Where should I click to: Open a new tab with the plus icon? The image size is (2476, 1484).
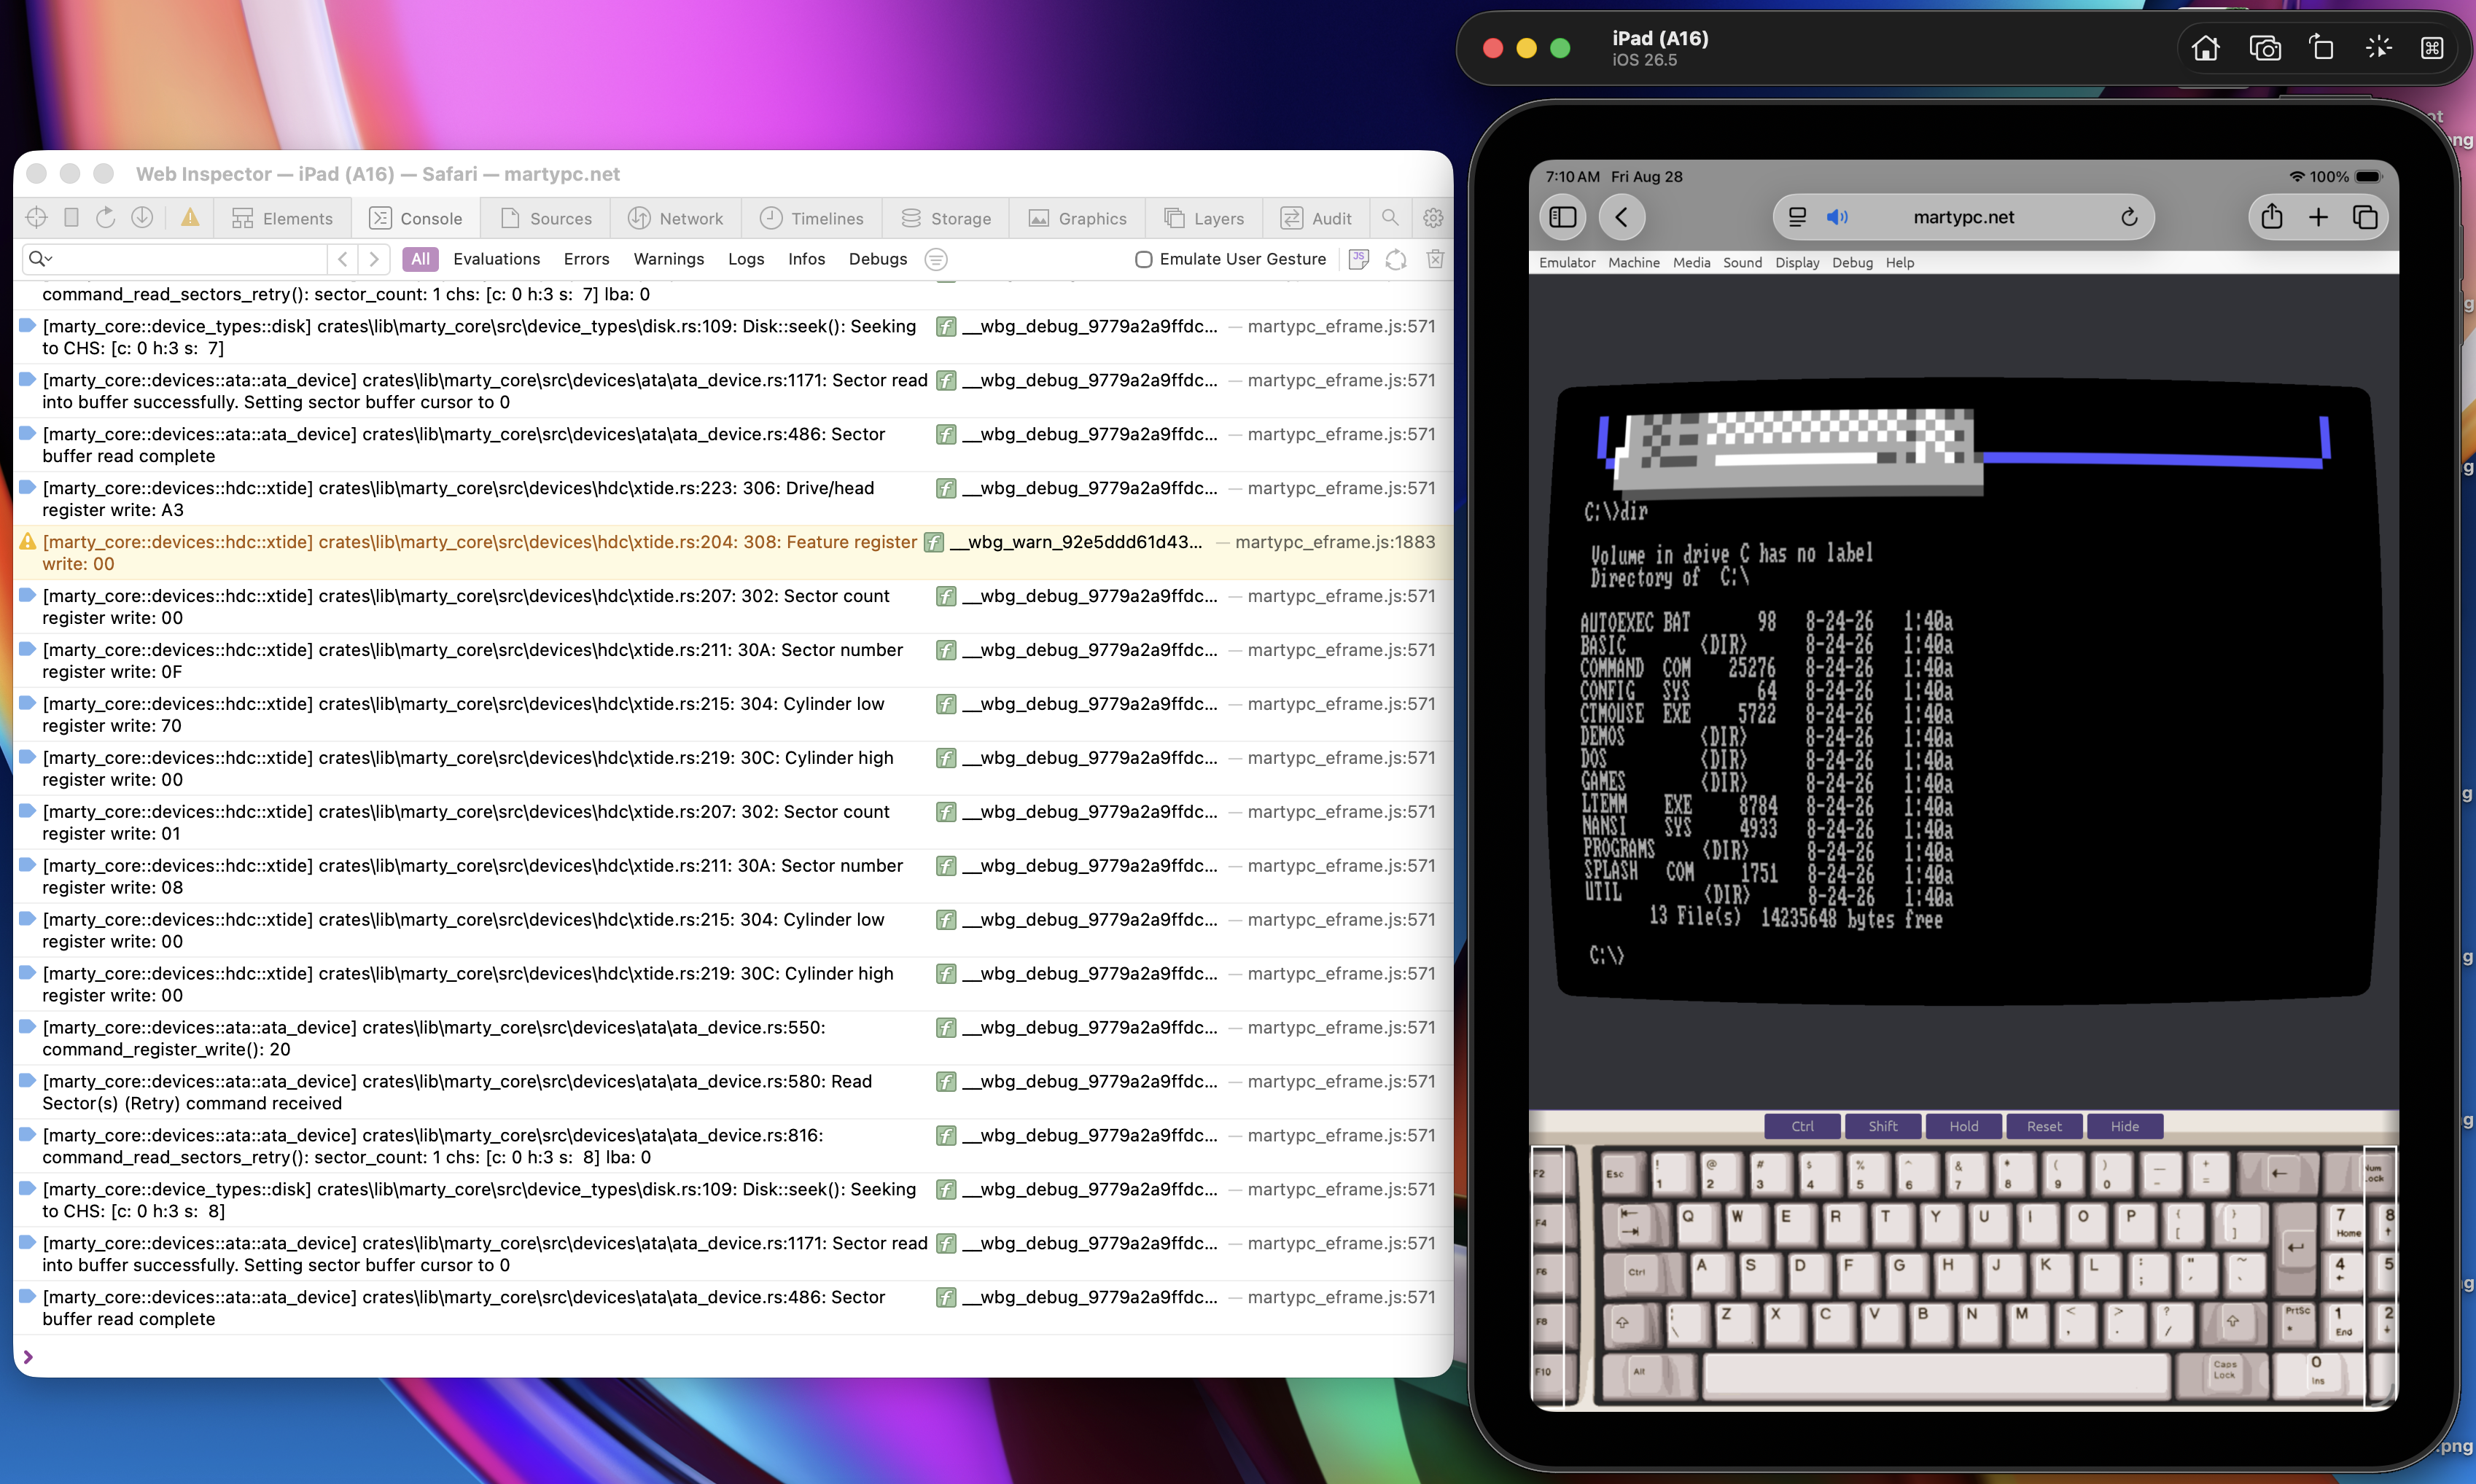coord(2318,217)
